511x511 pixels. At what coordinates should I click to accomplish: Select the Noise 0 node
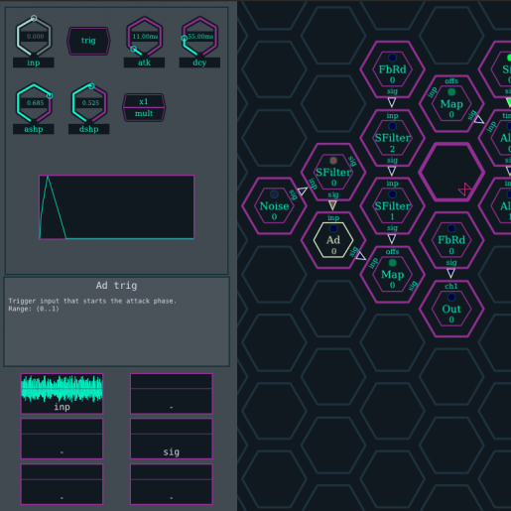coord(274,206)
